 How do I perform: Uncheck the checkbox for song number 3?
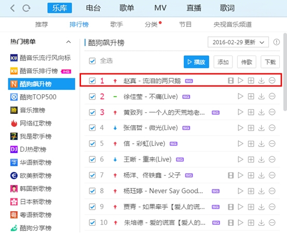tap(92, 112)
